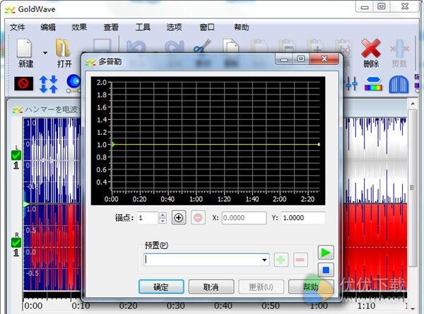
Task: Open the 工具 menu
Action: [x=143, y=28]
